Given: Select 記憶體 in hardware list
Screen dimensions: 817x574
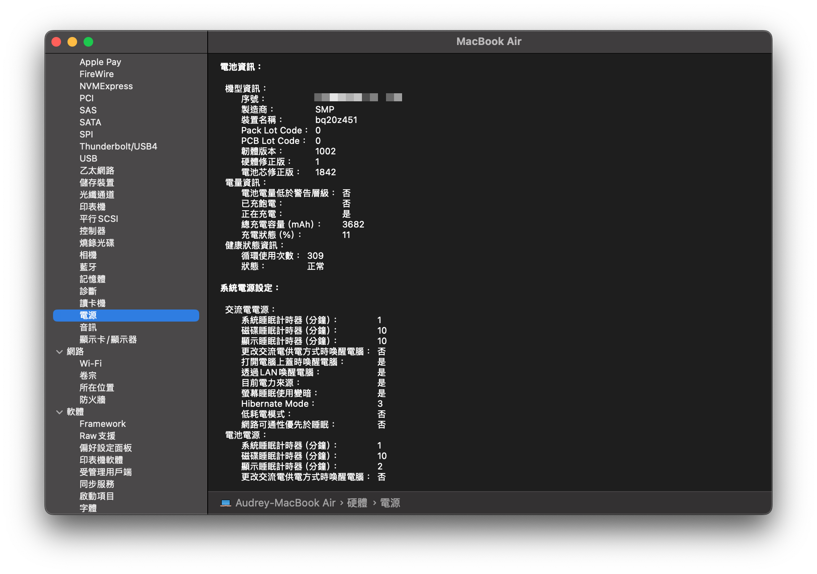Looking at the screenshot, I should tap(92, 279).
